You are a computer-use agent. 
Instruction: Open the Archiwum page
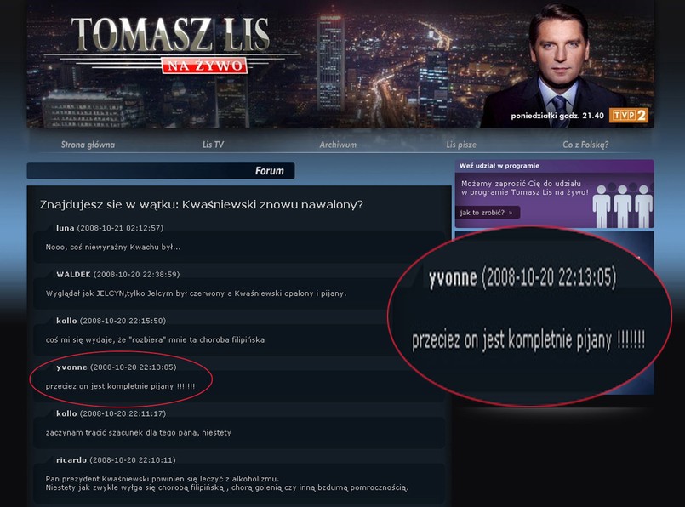coord(338,145)
